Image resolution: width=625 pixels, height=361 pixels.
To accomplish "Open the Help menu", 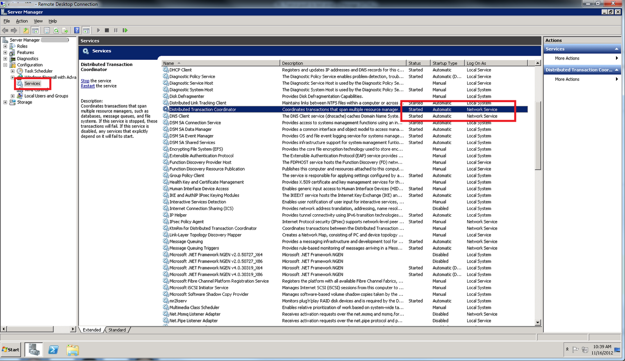I will coord(53,21).
